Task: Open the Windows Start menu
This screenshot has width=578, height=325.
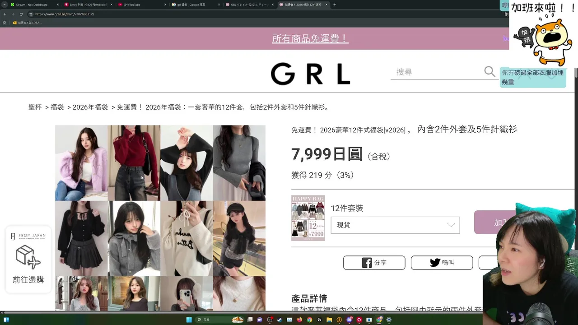Action: pos(189,320)
